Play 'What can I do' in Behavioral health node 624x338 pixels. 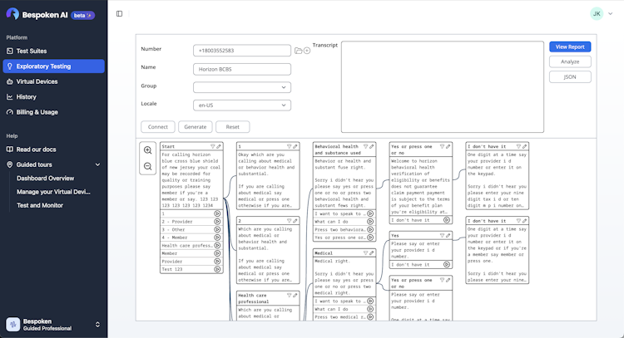(370, 222)
